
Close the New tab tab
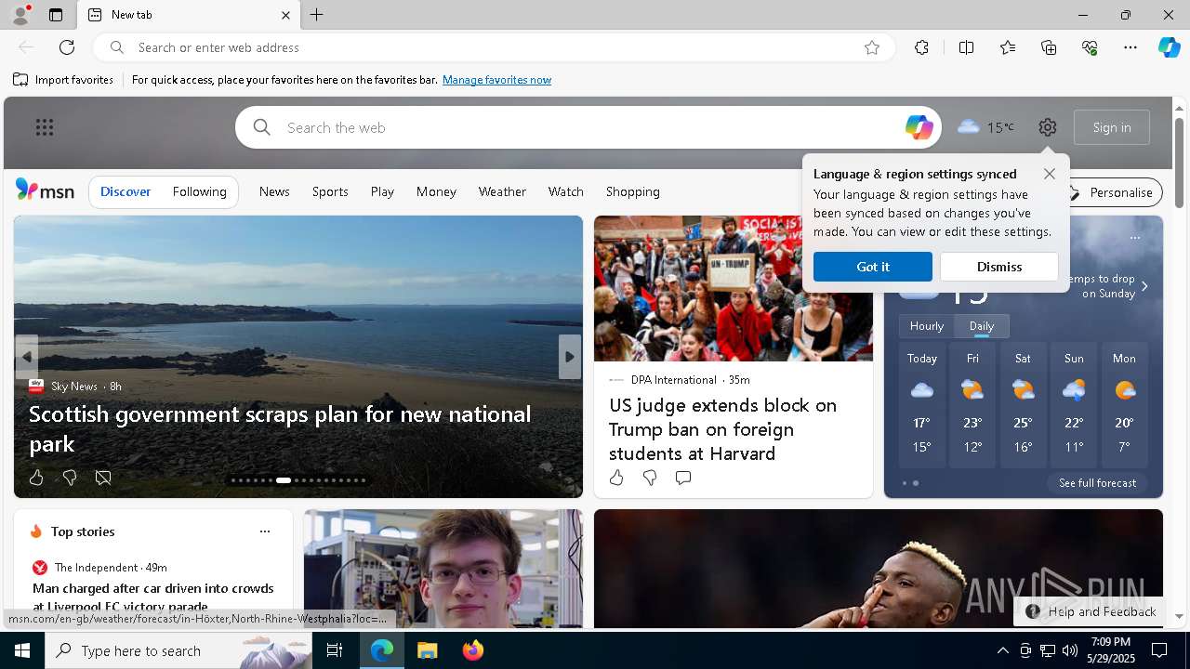[x=285, y=15]
